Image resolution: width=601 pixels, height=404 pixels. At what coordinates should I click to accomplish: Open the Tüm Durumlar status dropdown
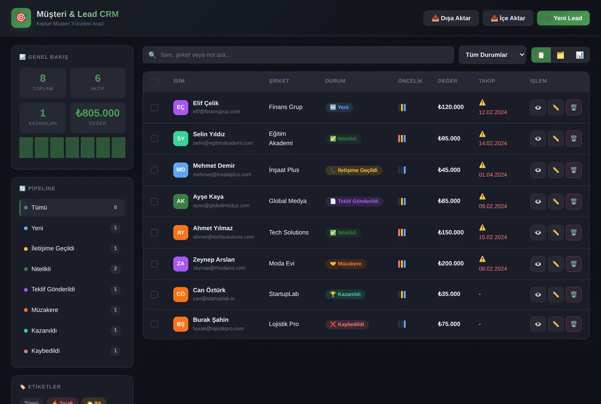pos(492,55)
